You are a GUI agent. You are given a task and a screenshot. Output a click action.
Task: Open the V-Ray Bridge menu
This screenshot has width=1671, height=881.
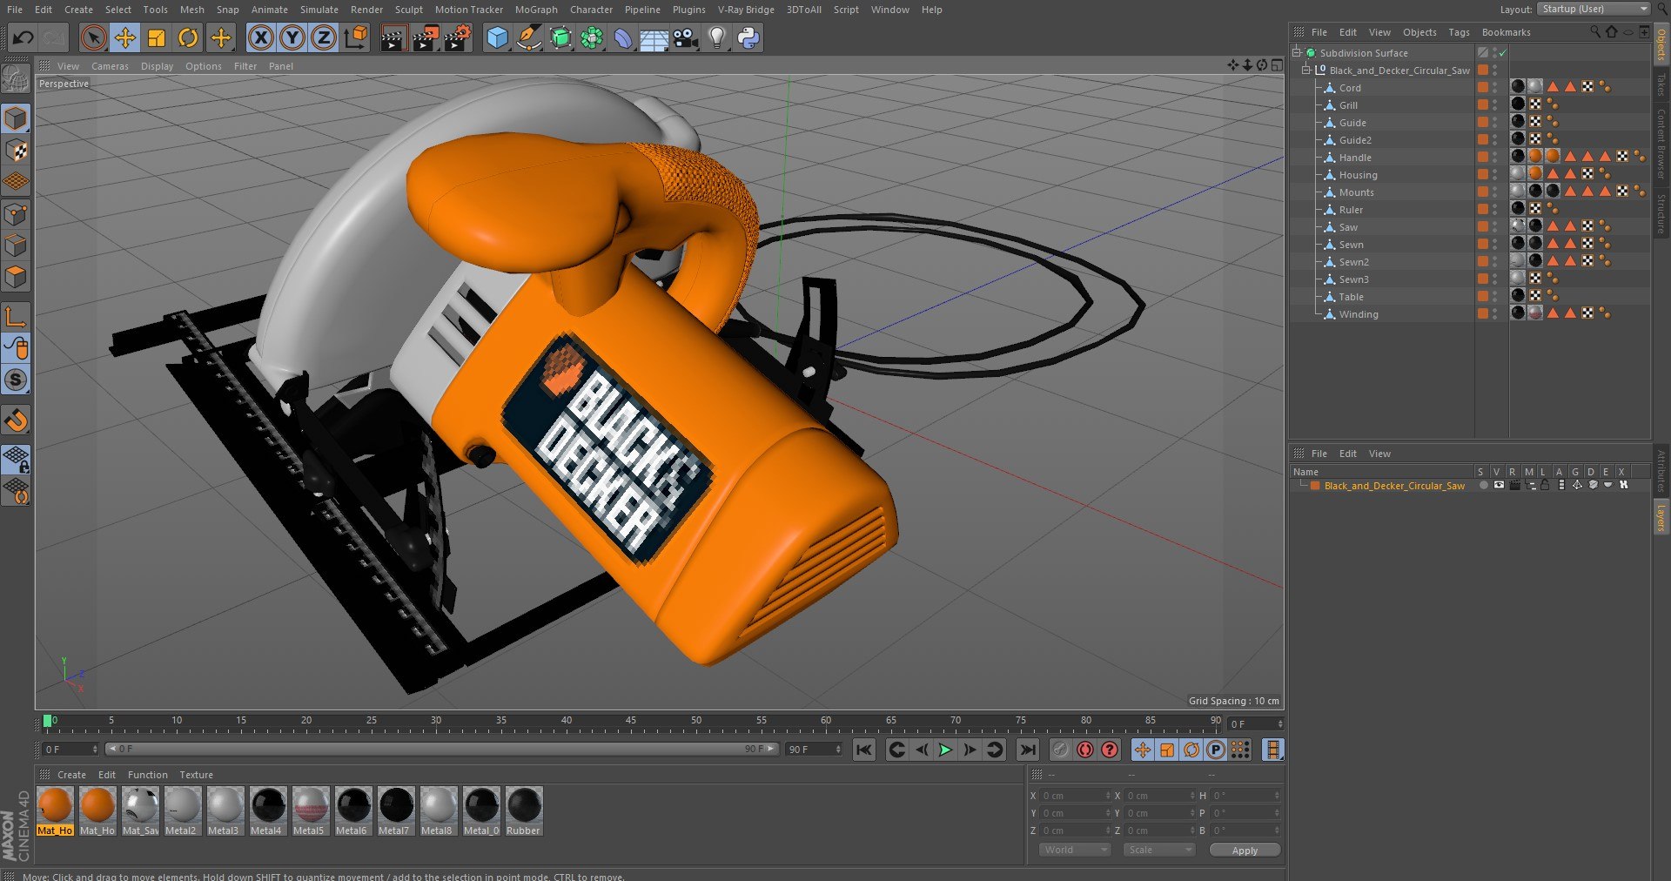[746, 10]
